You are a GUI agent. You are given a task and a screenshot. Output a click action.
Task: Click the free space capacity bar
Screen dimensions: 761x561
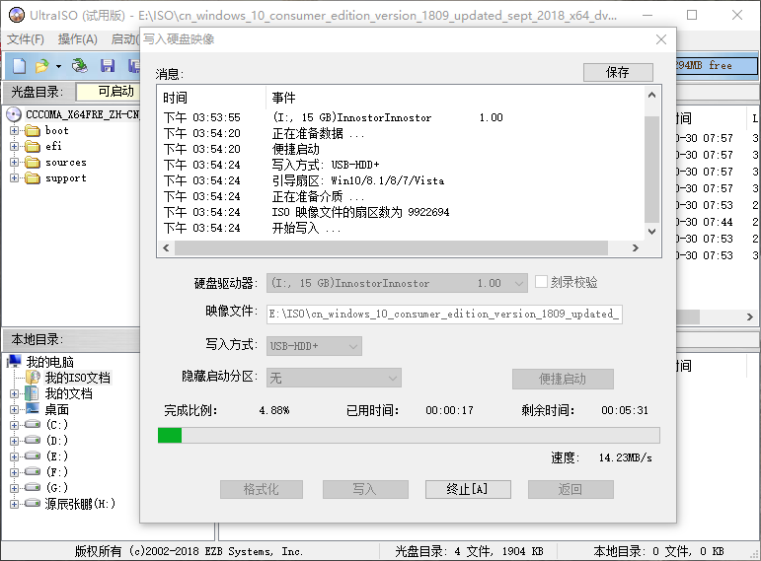[x=717, y=65]
